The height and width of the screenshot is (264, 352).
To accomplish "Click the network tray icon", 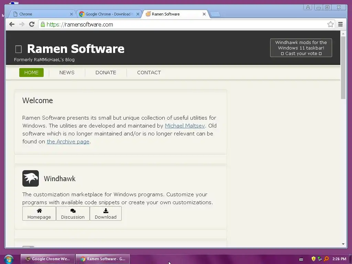I will [x=320, y=259].
